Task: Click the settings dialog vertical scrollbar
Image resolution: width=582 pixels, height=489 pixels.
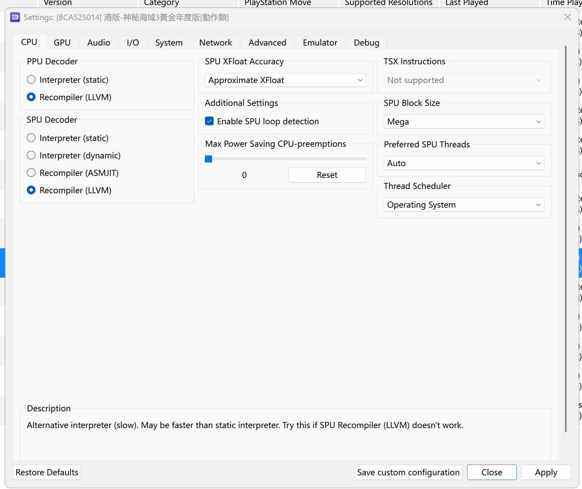Action: (566, 238)
